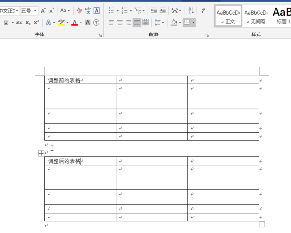The image size is (291, 233).
Task: Select 正文 style
Action: [228, 16]
